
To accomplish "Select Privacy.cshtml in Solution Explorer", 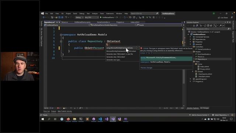I will tap(205, 69).
